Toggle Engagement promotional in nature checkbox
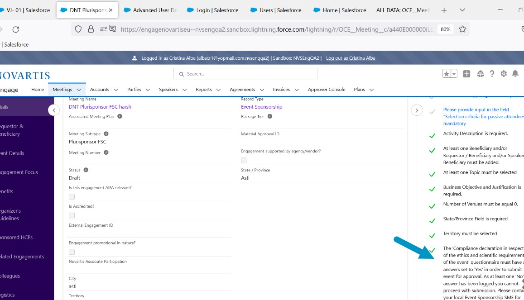The width and height of the screenshot is (524, 300). click(72, 252)
